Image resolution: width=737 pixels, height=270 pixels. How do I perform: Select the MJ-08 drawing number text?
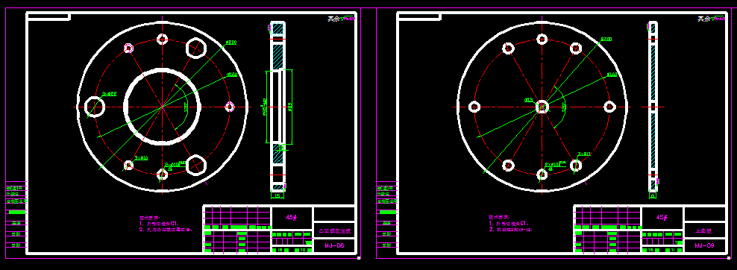(334, 245)
